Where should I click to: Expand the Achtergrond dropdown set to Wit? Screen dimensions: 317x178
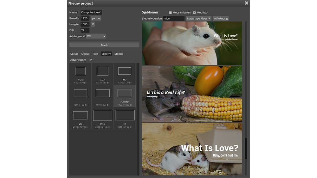[96, 36]
